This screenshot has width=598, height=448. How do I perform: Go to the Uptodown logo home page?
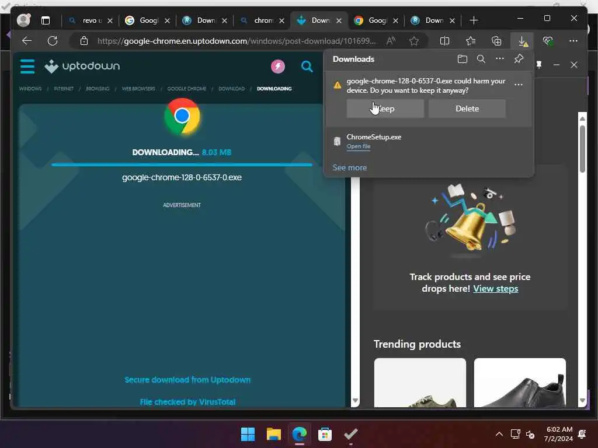point(82,66)
